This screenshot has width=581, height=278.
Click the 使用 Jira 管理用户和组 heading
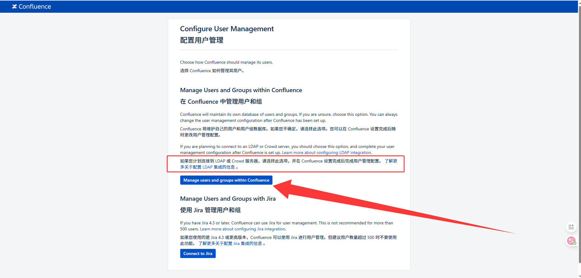[210, 210]
